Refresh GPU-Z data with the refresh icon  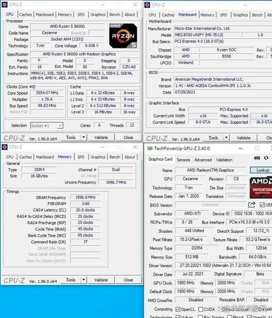click(266, 158)
